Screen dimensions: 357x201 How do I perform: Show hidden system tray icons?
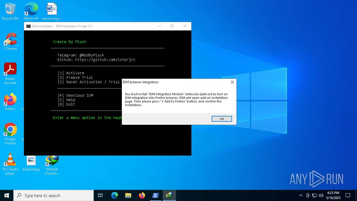coord(301,195)
